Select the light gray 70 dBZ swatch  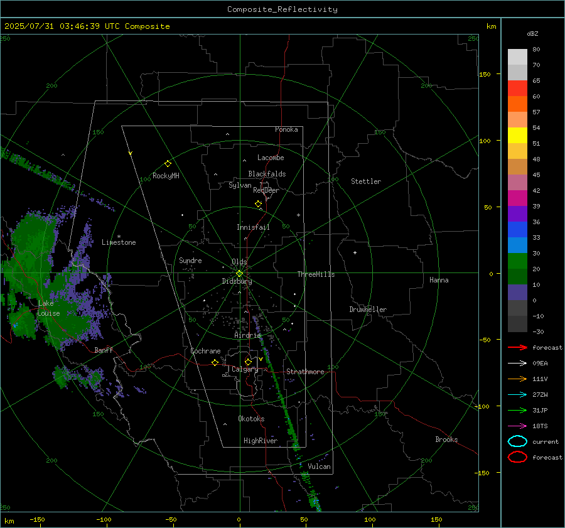point(517,57)
